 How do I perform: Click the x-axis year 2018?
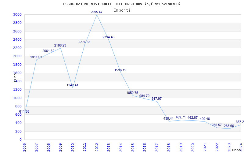[169, 147]
